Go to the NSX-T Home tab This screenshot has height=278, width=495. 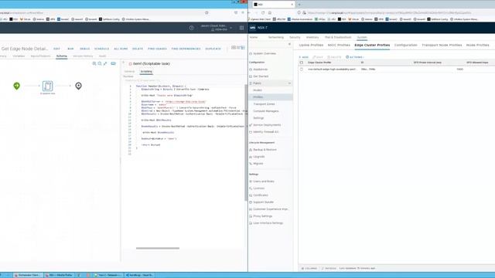pos(254,37)
